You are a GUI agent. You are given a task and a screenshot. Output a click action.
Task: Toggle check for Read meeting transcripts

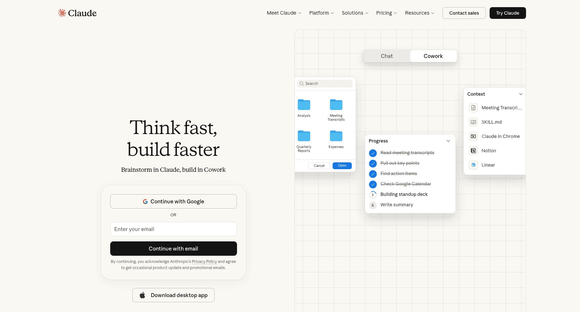click(373, 153)
